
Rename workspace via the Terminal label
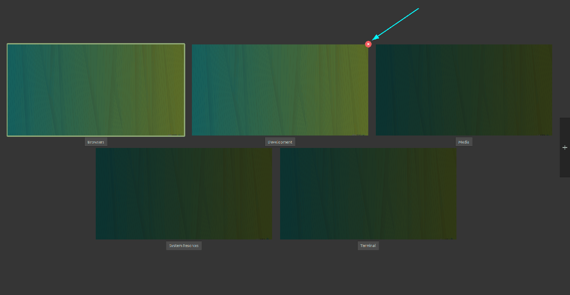pos(368,246)
